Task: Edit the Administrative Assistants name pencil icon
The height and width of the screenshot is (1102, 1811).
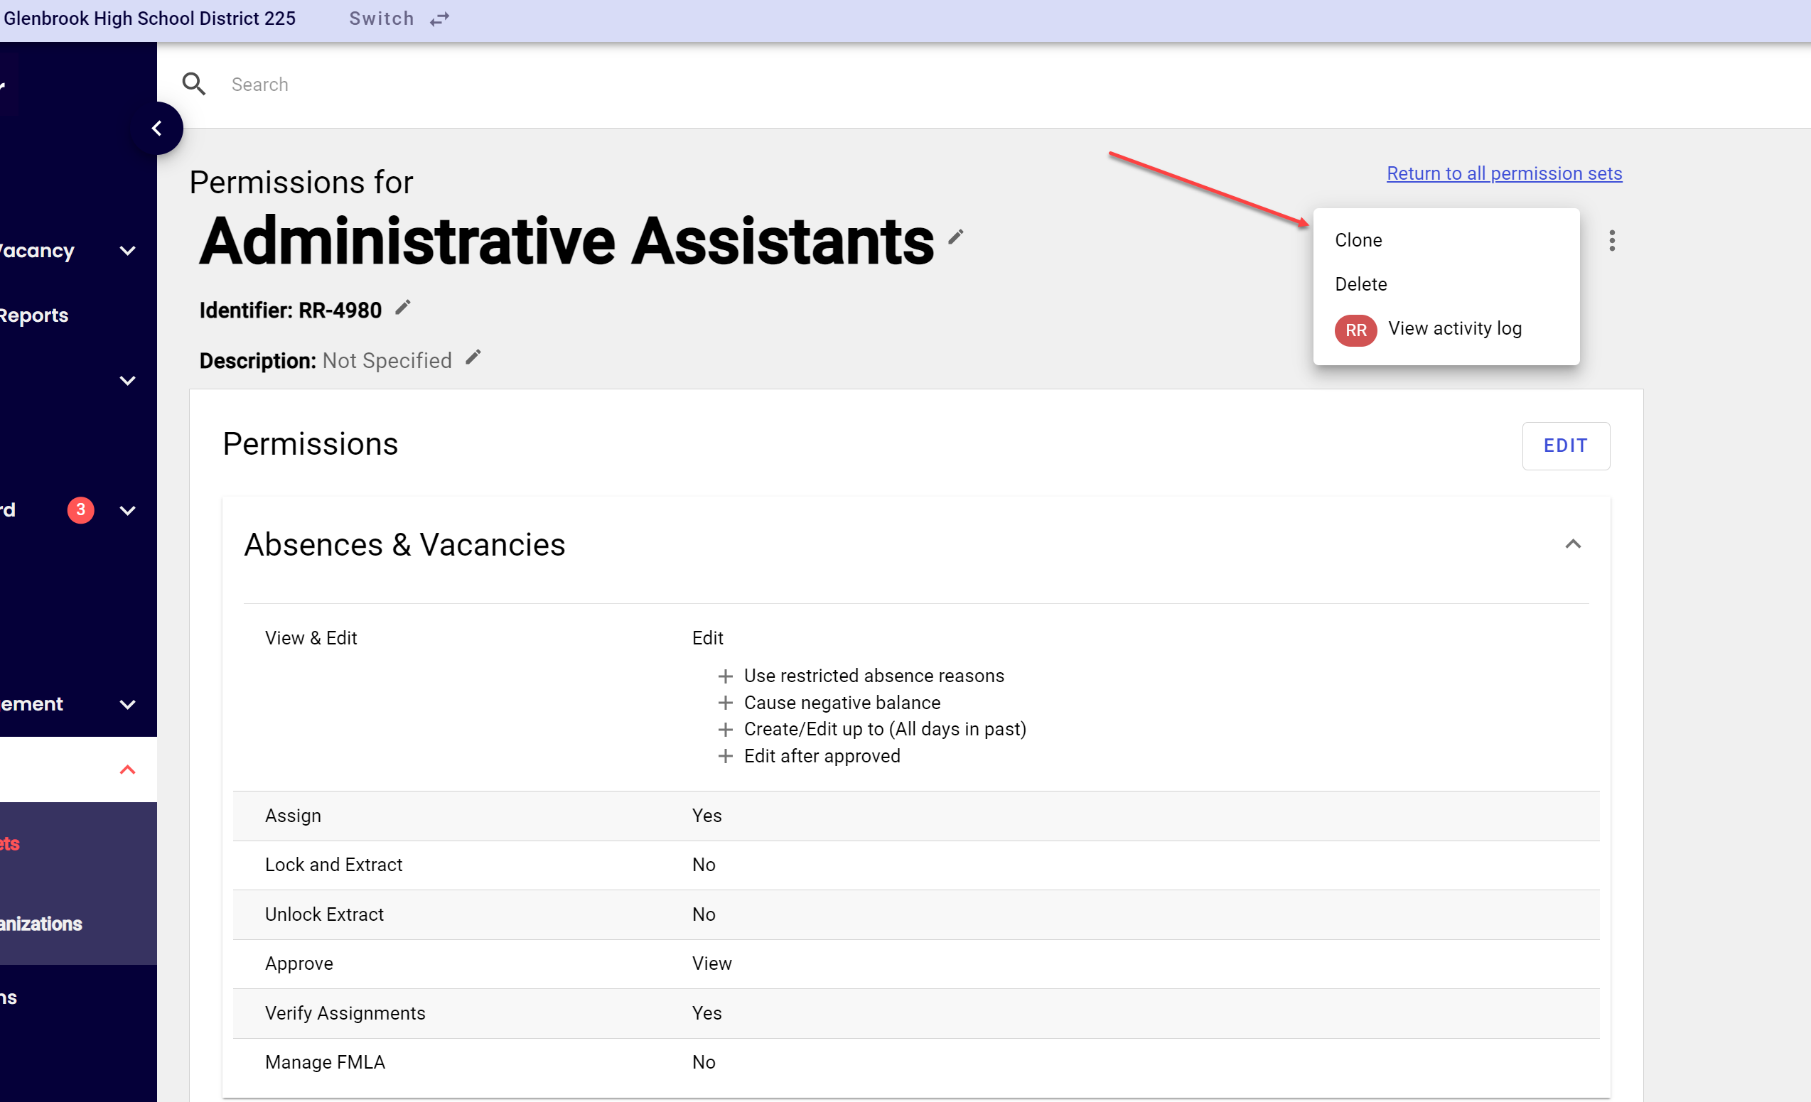Action: (x=955, y=237)
